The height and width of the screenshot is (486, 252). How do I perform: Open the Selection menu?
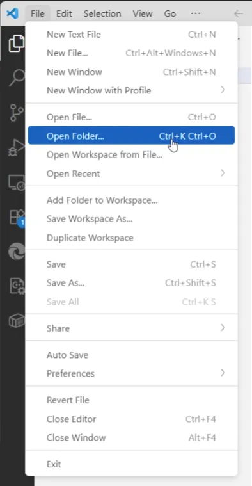(102, 13)
